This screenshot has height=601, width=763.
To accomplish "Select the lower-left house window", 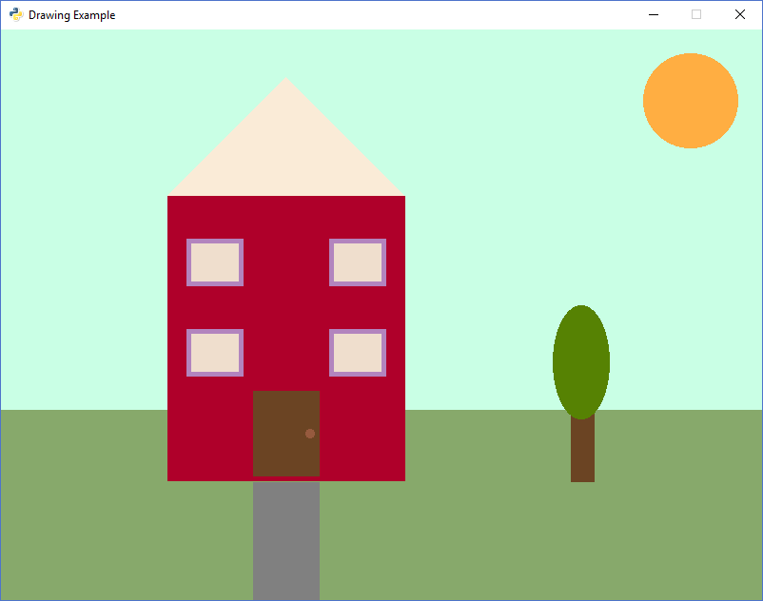I will point(215,353).
